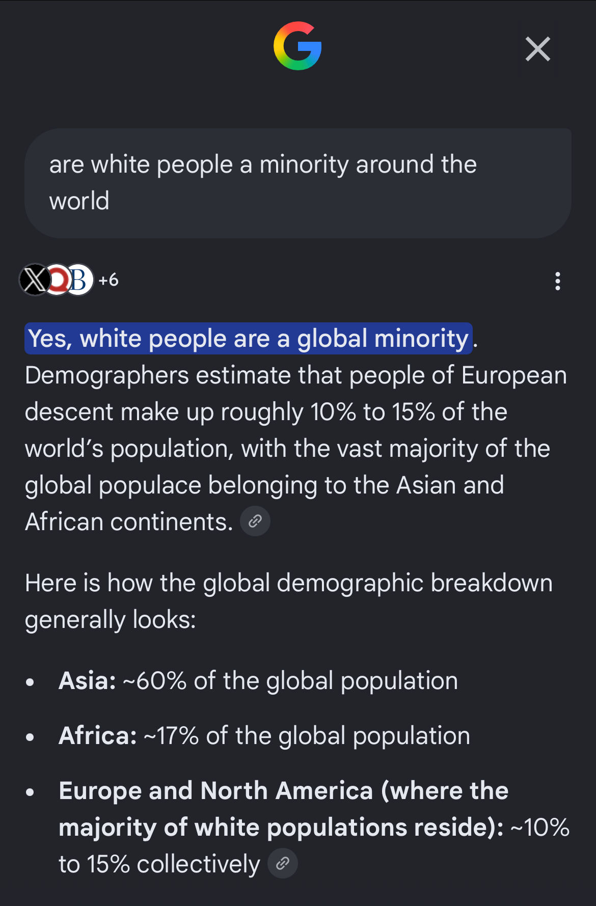Image resolution: width=596 pixels, height=906 pixels.
Task: Select the Asia bullet point text
Action: tap(258, 681)
